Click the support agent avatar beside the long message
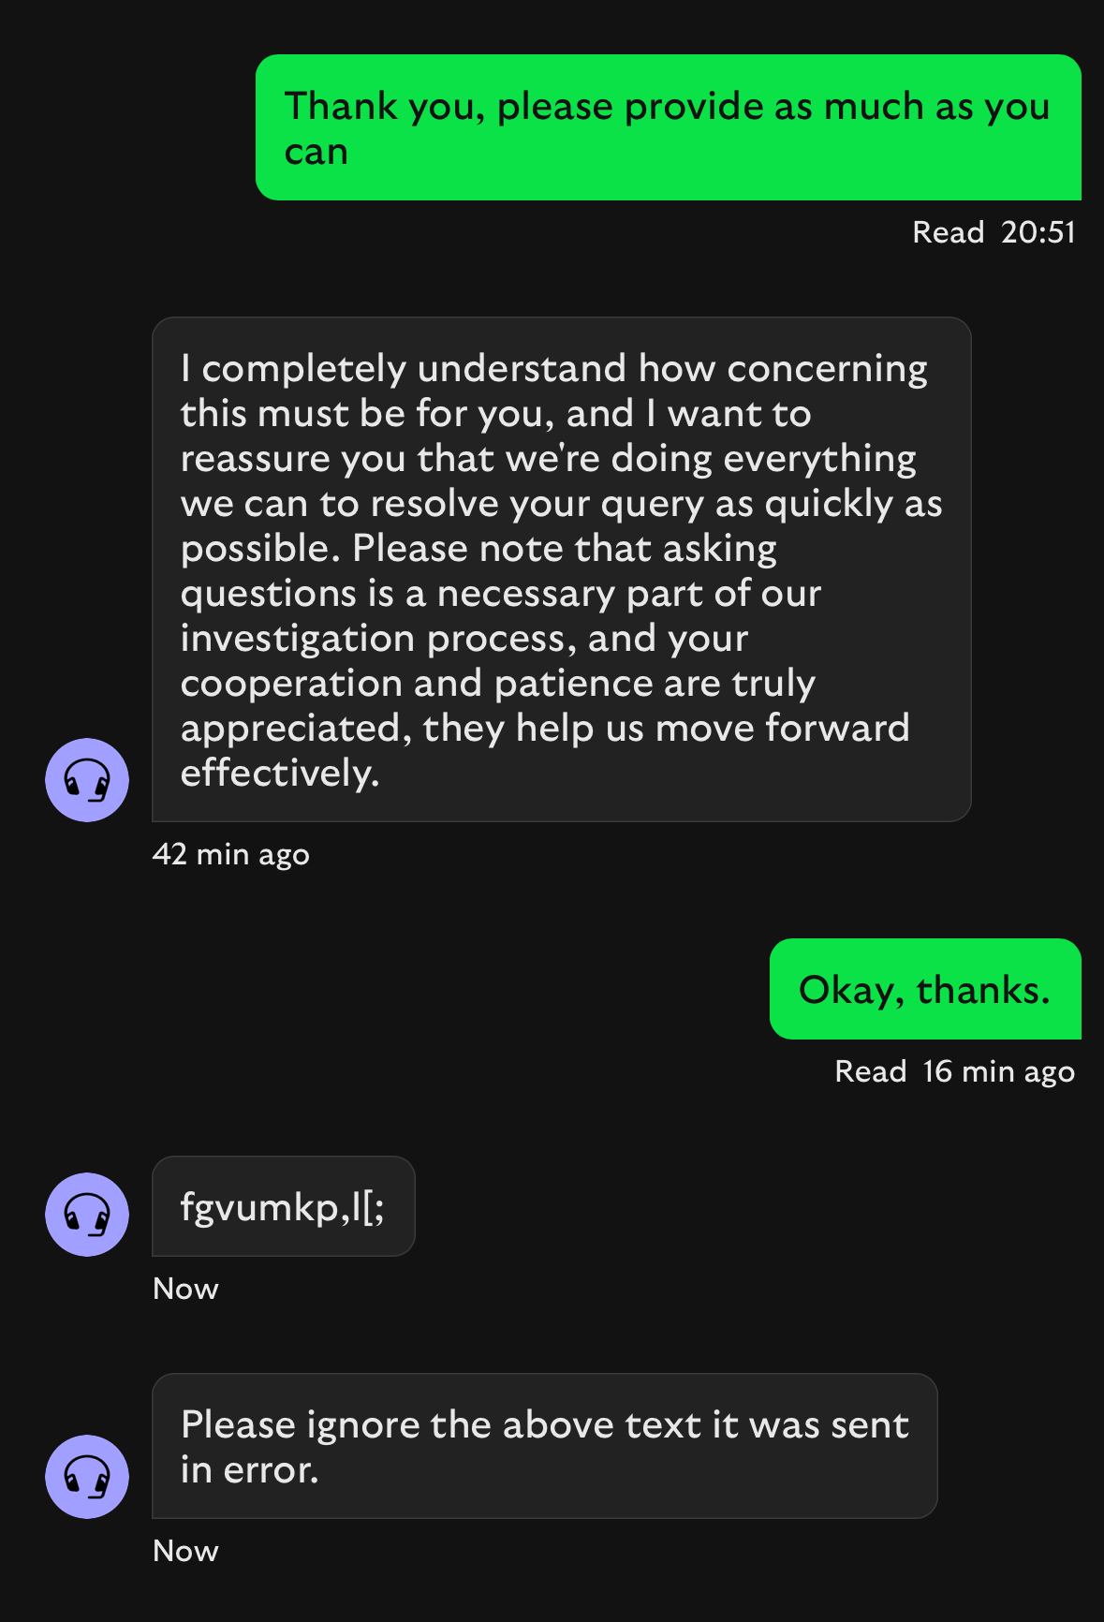Image resolution: width=1104 pixels, height=1622 pixels. tap(87, 780)
